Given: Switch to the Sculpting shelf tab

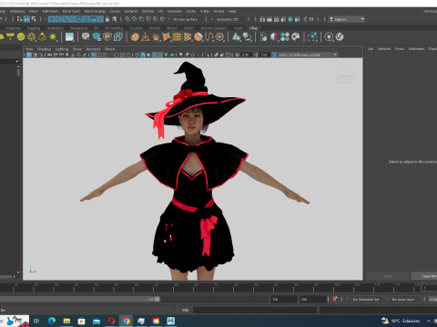Looking at the screenshot, I should pos(13,28).
